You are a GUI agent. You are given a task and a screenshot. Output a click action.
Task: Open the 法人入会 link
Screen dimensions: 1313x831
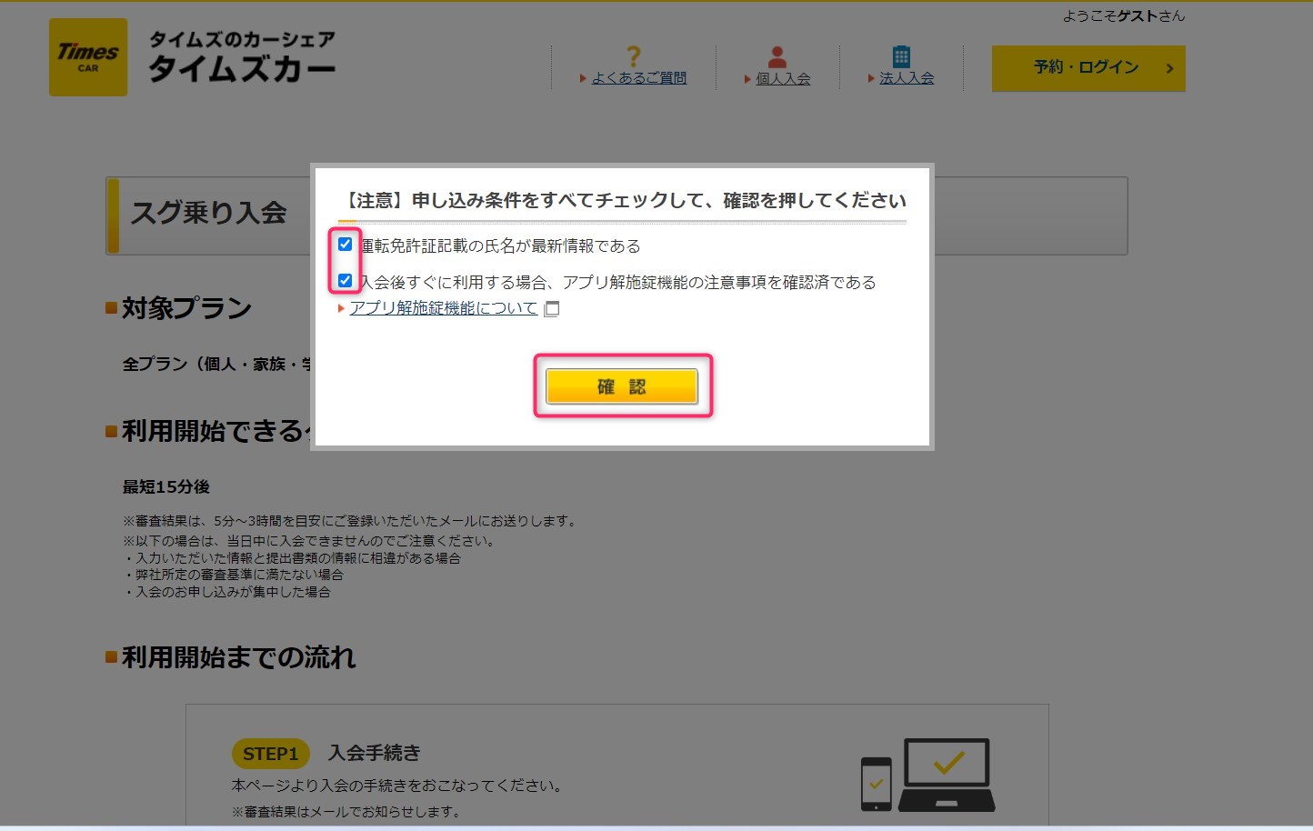click(x=907, y=78)
